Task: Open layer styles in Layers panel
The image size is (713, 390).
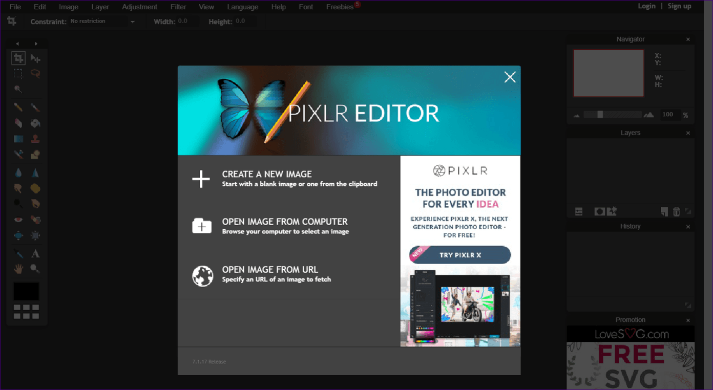Action: (612, 211)
